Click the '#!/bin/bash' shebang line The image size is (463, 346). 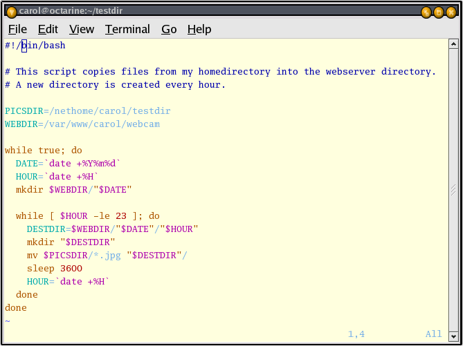pyautogui.click(x=35, y=46)
